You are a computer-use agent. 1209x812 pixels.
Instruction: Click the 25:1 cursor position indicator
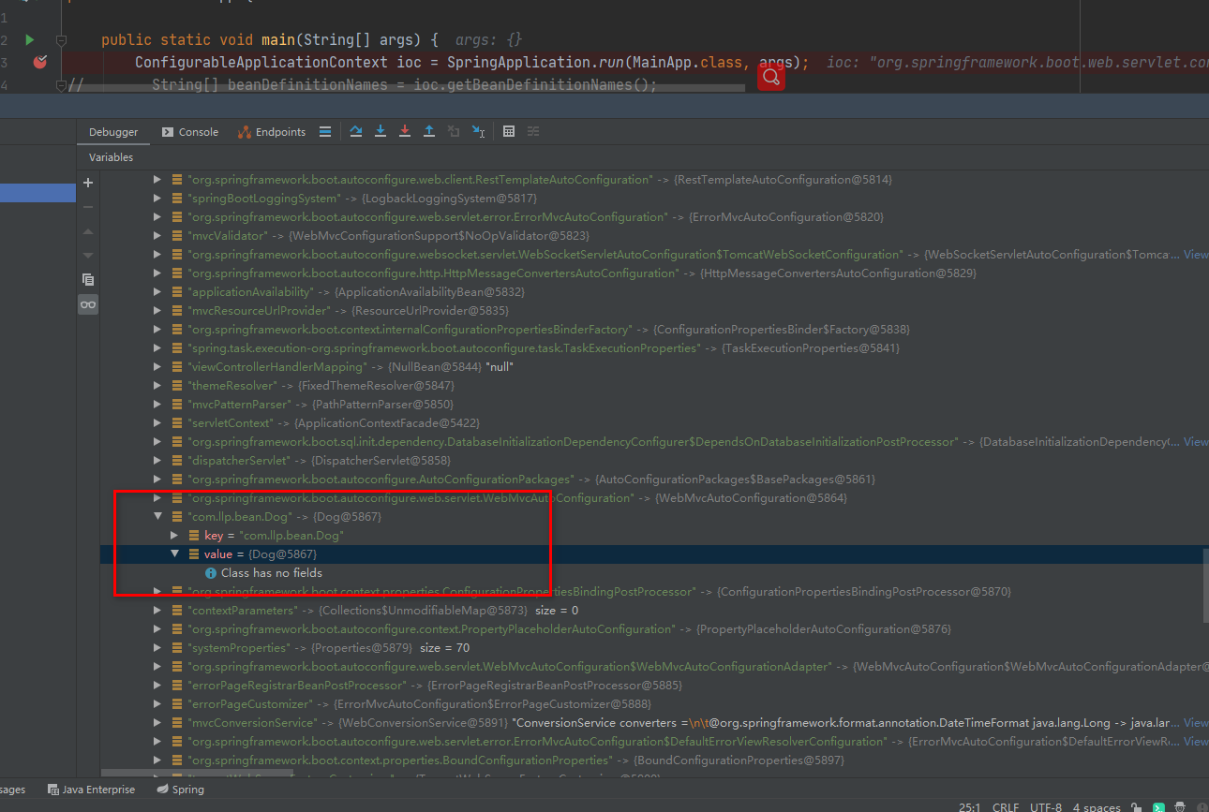pos(970,806)
